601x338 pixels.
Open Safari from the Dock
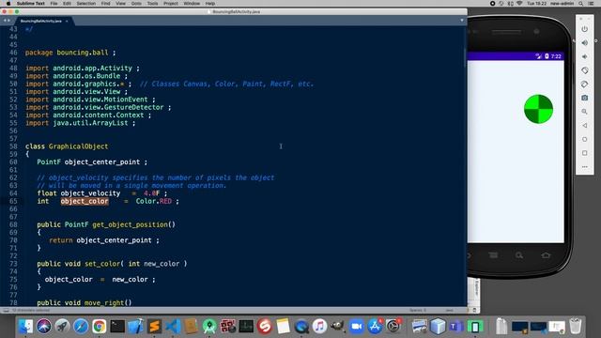[81, 326]
